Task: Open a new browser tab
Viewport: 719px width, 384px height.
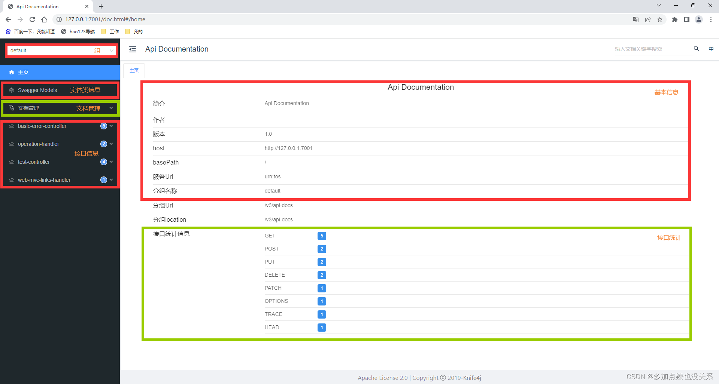Action: tap(101, 6)
